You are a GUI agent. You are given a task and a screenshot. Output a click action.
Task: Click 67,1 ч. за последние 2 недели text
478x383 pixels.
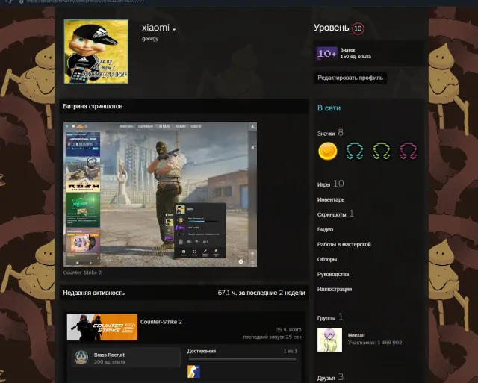(261, 293)
